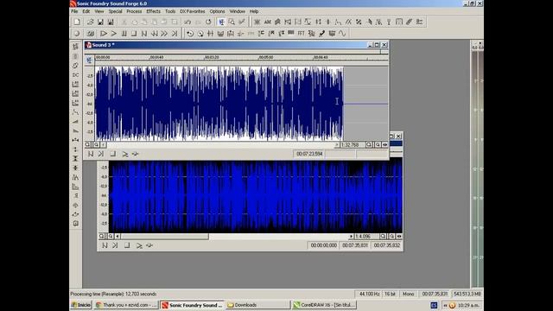The height and width of the screenshot is (311, 553).
Task: Click the 00:00:00.000 selection start field
Action: [x=323, y=245]
